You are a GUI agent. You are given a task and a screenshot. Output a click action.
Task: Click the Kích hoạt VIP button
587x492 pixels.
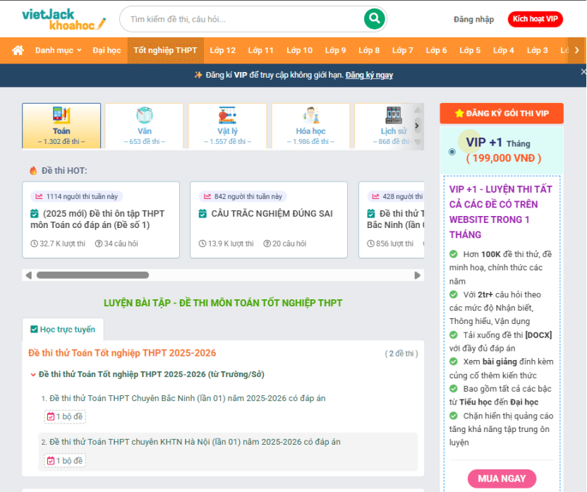coord(535,19)
